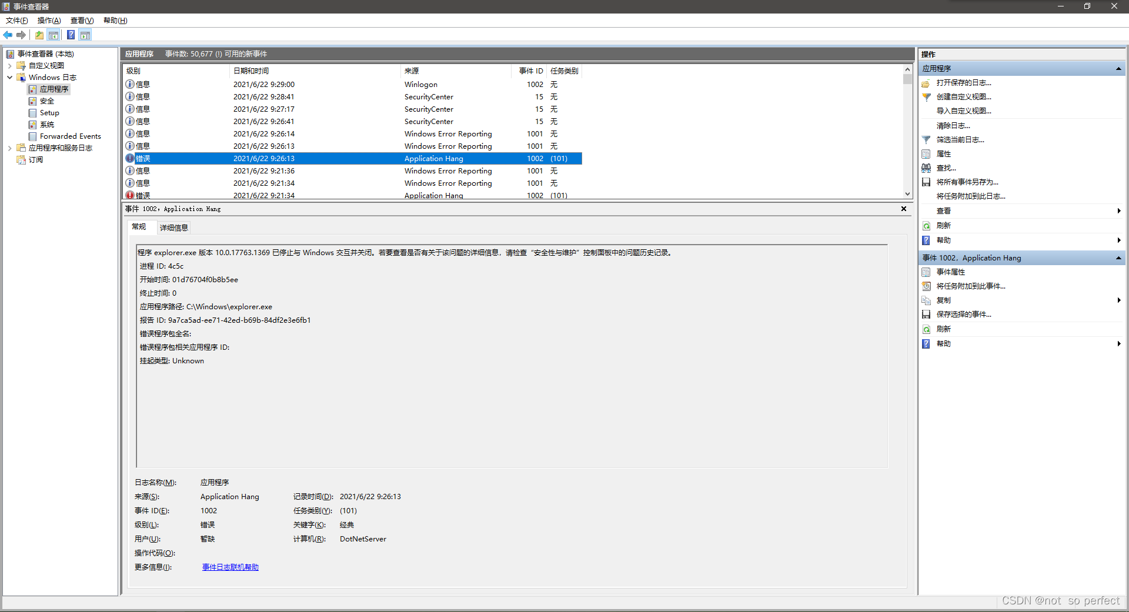The height and width of the screenshot is (612, 1129).
Task: Expand 应用程序和服务日志 tree node
Action: pyautogui.click(x=9, y=148)
